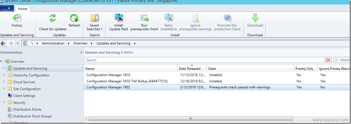The height and width of the screenshot is (124, 351).
Task: Expand breadcrumb arrow after Overview
Action: point(92,43)
